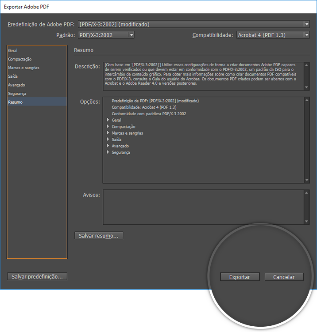Expand the Saída entry in Opções
This screenshot has height=332, width=317.
(x=108, y=140)
